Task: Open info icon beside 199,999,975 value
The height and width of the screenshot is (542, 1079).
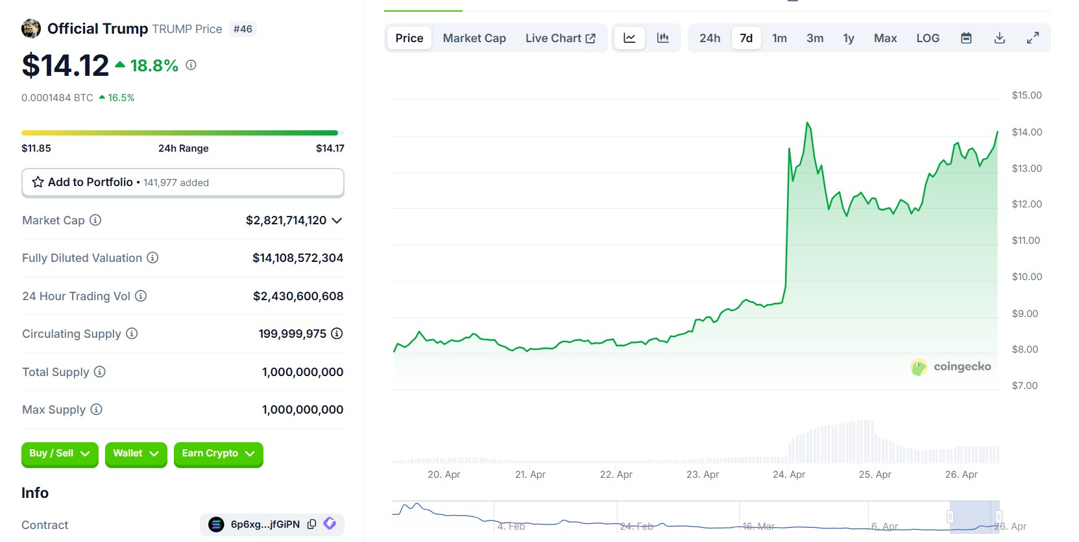Action: tap(337, 333)
